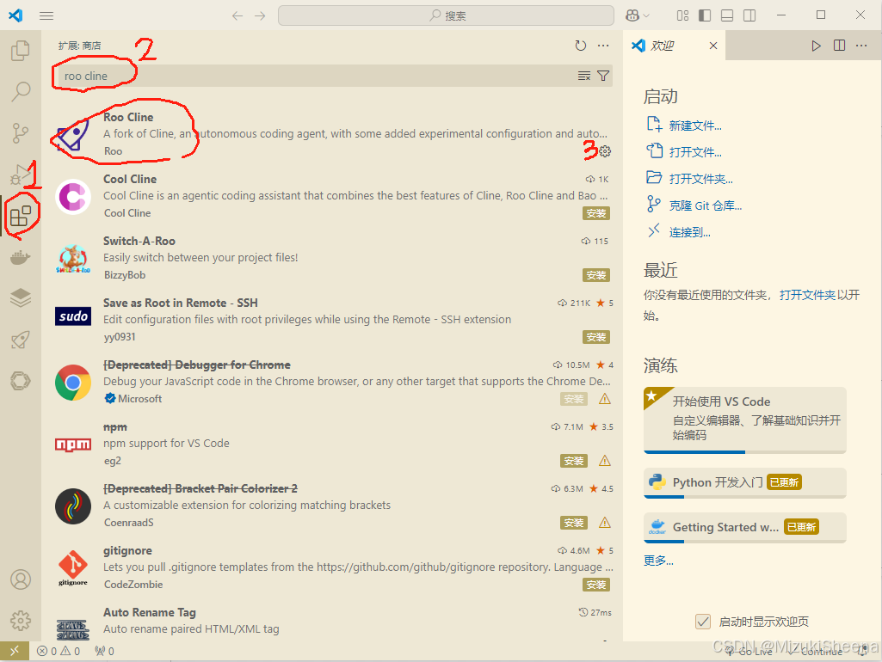Open the Copilot chat icon in title bar

(632, 15)
